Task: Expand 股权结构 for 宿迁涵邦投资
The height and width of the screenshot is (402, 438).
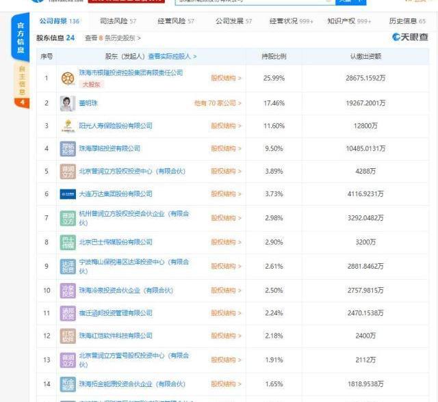Action: 226,313
